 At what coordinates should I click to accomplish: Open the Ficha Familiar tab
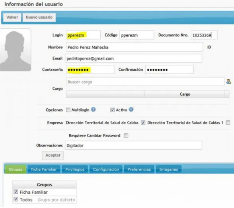(x=44, y=169)
